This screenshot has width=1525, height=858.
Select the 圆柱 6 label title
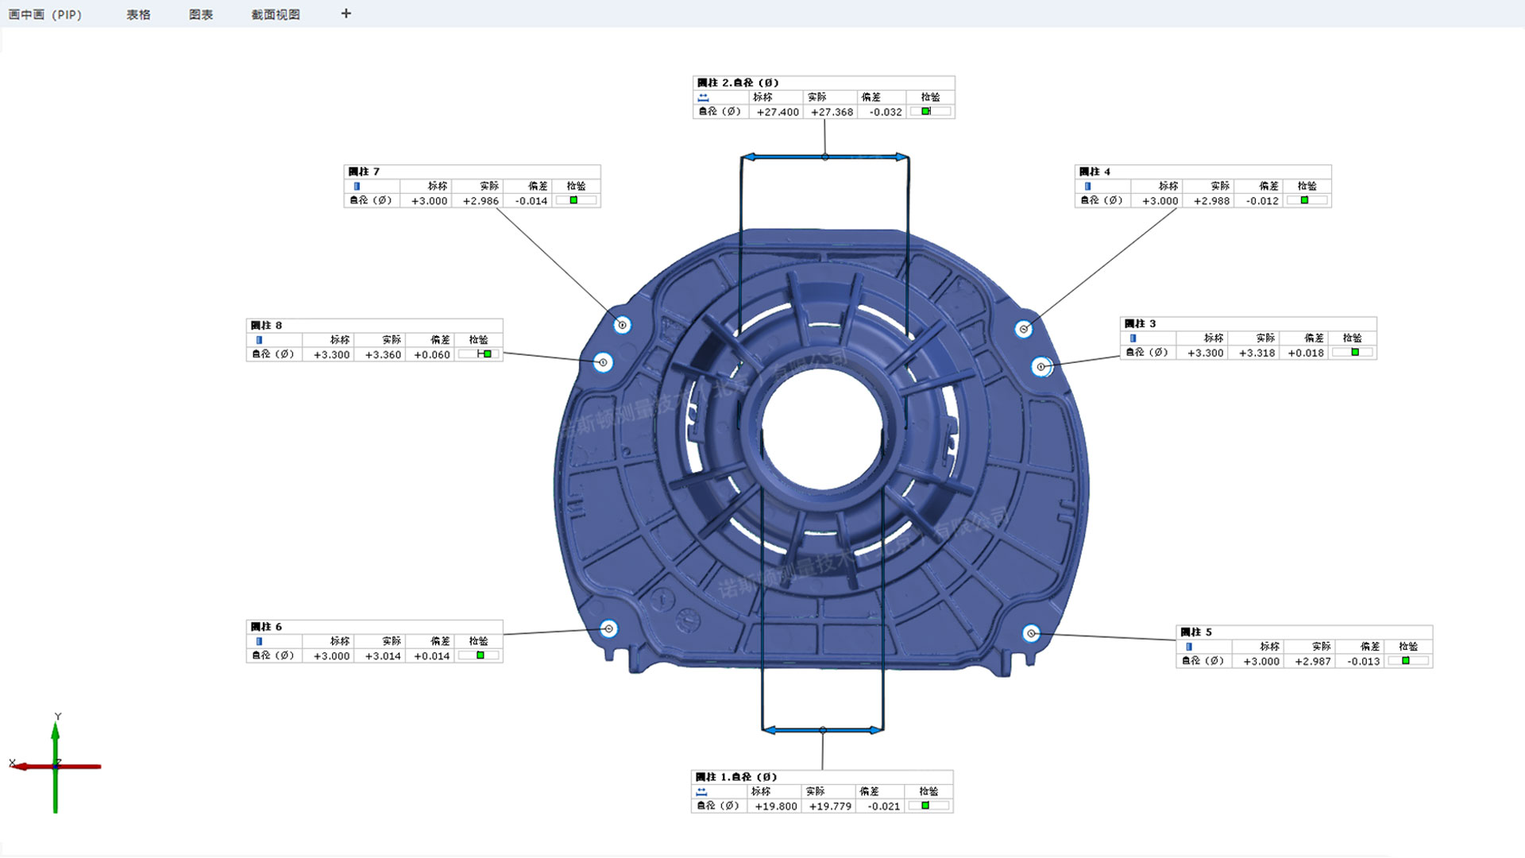(266, 627)
